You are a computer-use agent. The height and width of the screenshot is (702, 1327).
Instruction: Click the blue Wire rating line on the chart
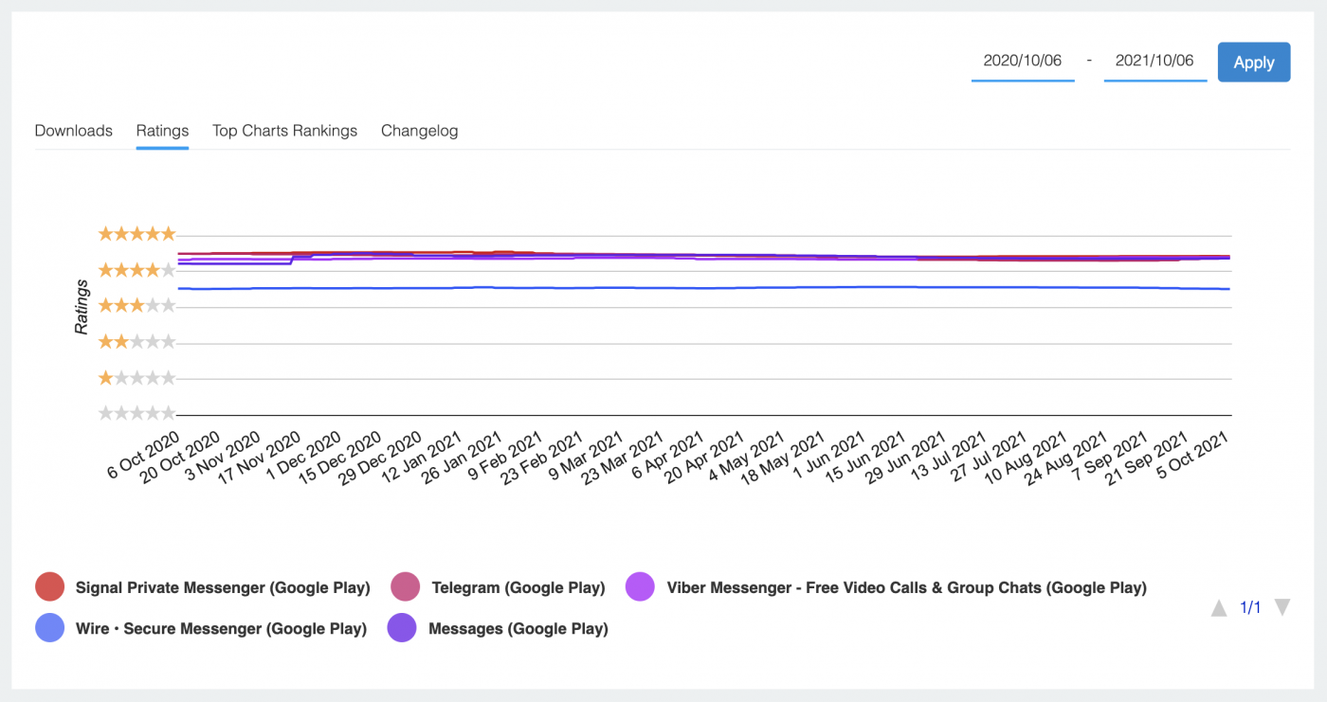(663, 287)
